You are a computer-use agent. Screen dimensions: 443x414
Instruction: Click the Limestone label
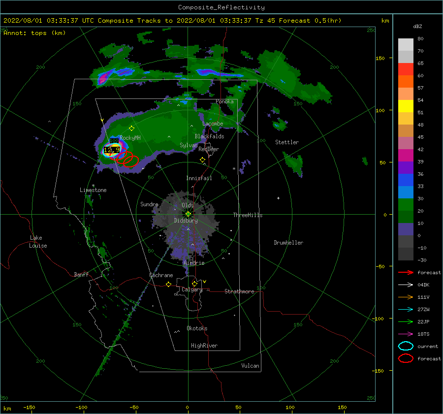point(93,190)
